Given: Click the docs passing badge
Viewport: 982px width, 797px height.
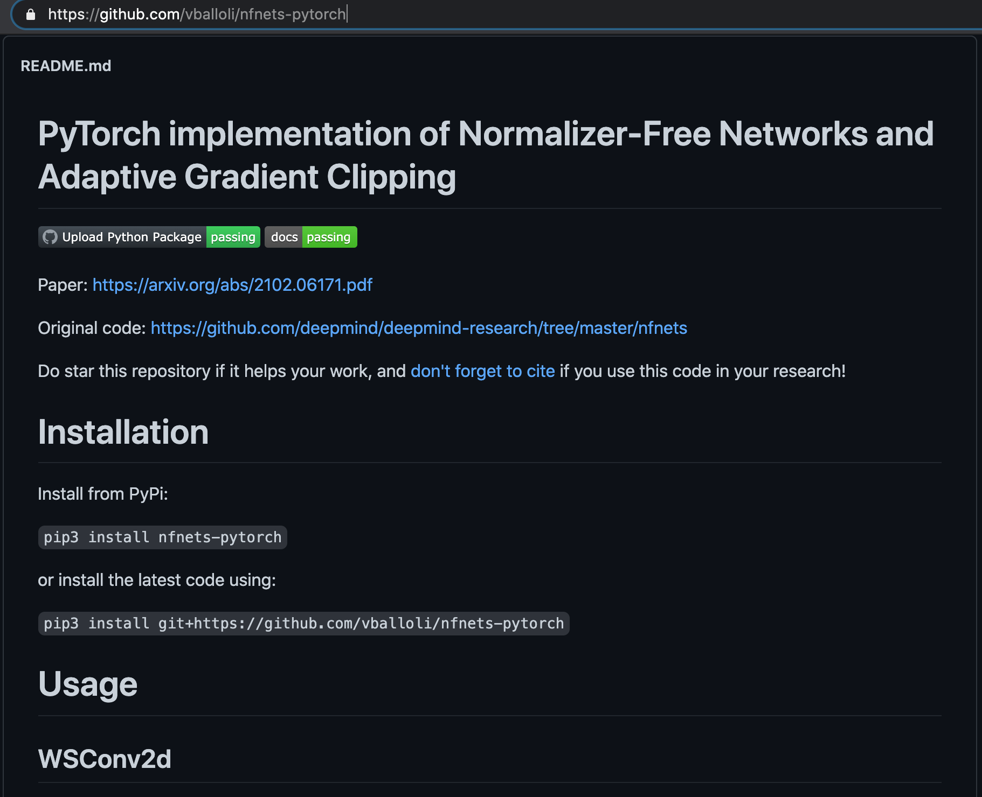Looking at the screenshot, I should [x=311, y=237].
